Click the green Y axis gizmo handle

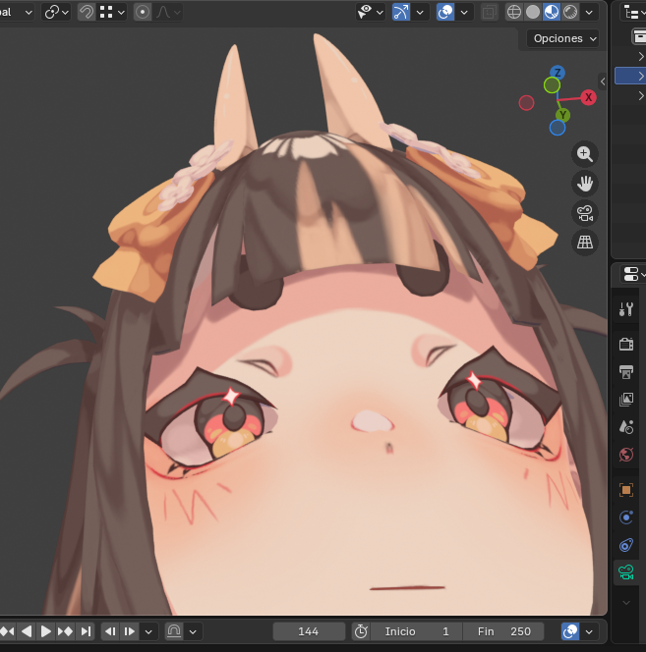coord(562,115)
